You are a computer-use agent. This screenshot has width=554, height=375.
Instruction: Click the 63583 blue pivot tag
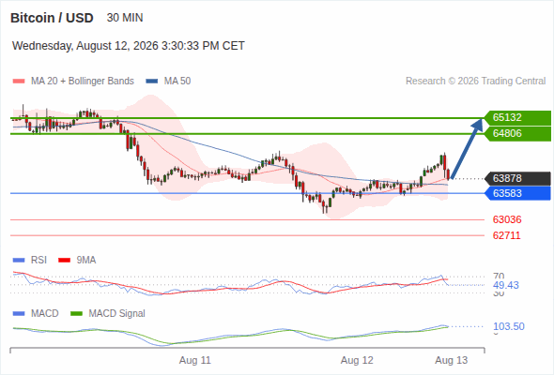[x=517, y=193]
